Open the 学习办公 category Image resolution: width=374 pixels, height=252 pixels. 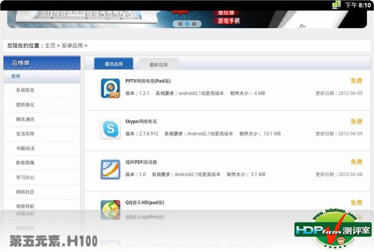42,178
